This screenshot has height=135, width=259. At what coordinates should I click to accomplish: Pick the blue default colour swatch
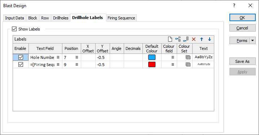coord(152,57)
